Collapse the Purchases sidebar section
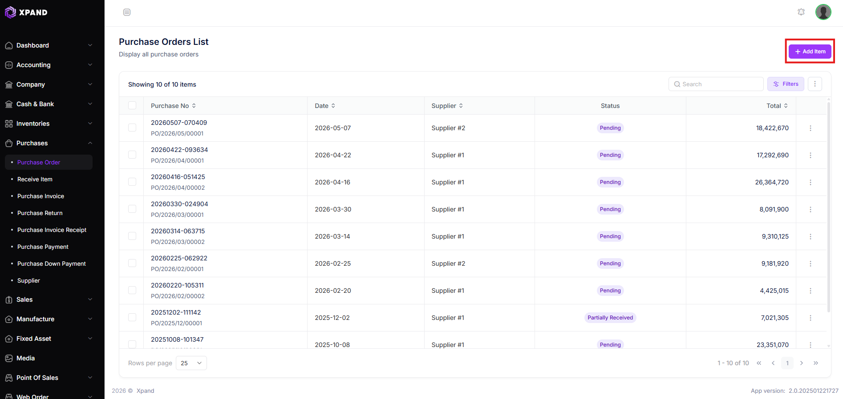 click(x=49, y=143)
